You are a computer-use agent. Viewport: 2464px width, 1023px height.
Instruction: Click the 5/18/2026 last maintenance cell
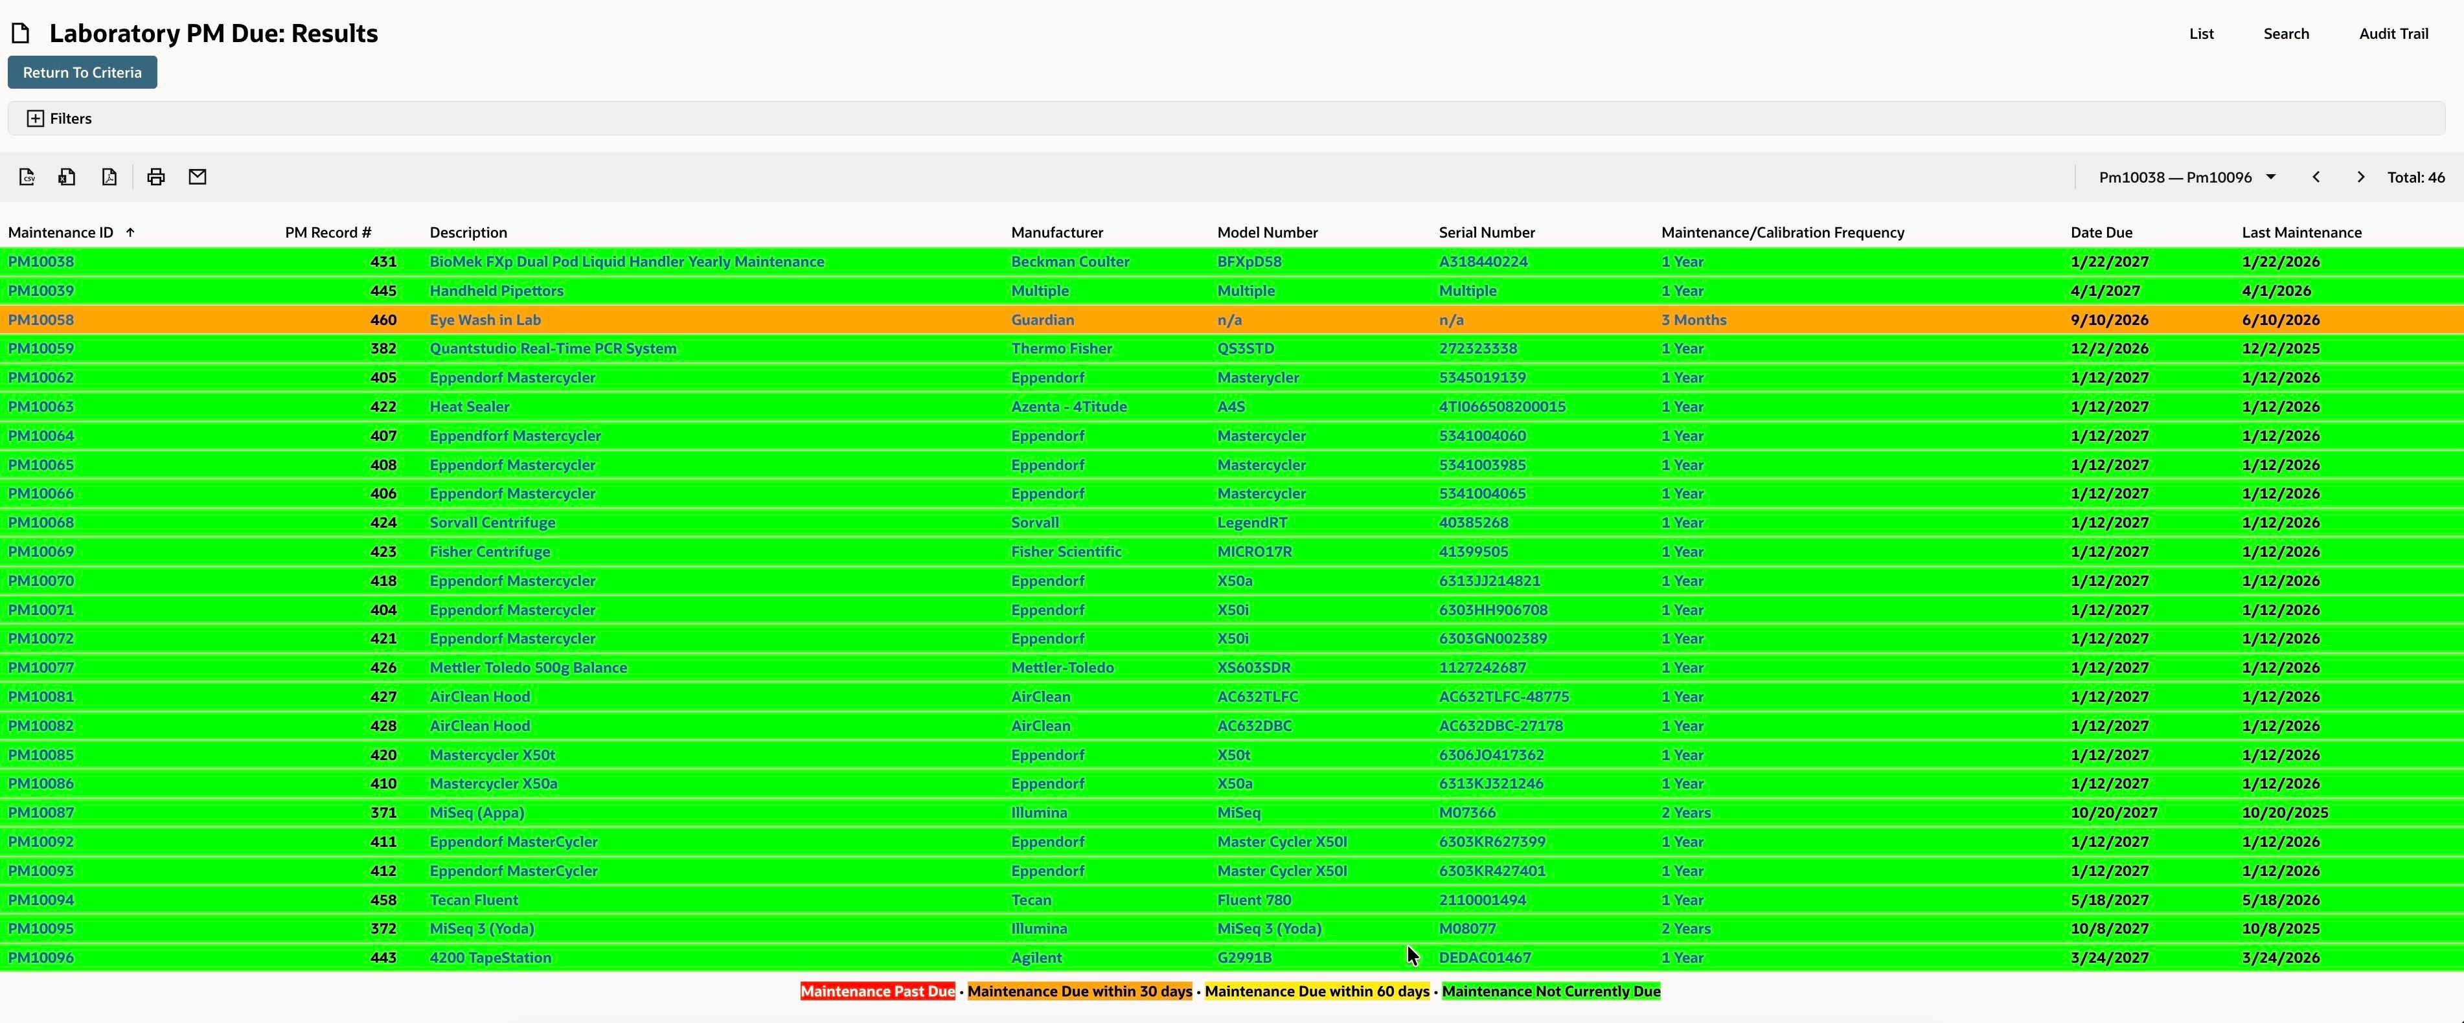[x=2281, y=900]
